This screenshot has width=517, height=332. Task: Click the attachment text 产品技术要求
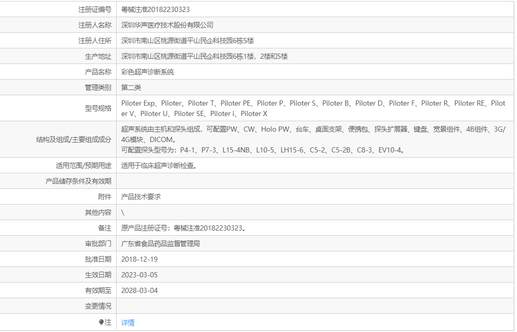[141, 197]
